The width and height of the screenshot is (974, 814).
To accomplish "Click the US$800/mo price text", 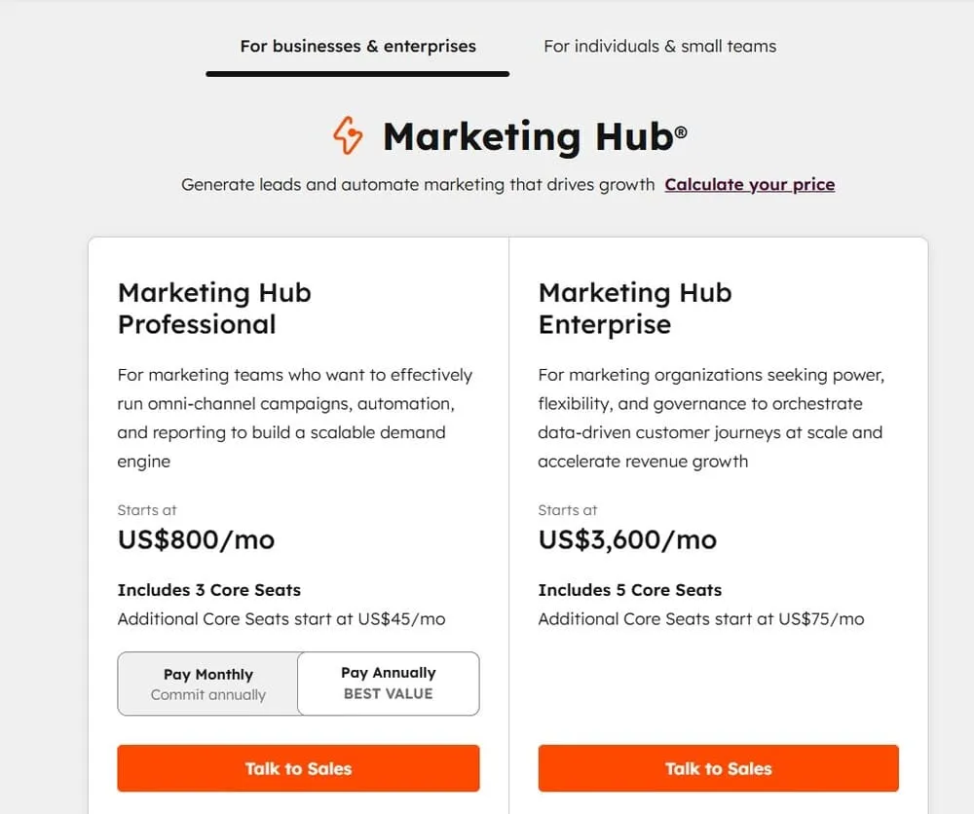I will (196, 539).
